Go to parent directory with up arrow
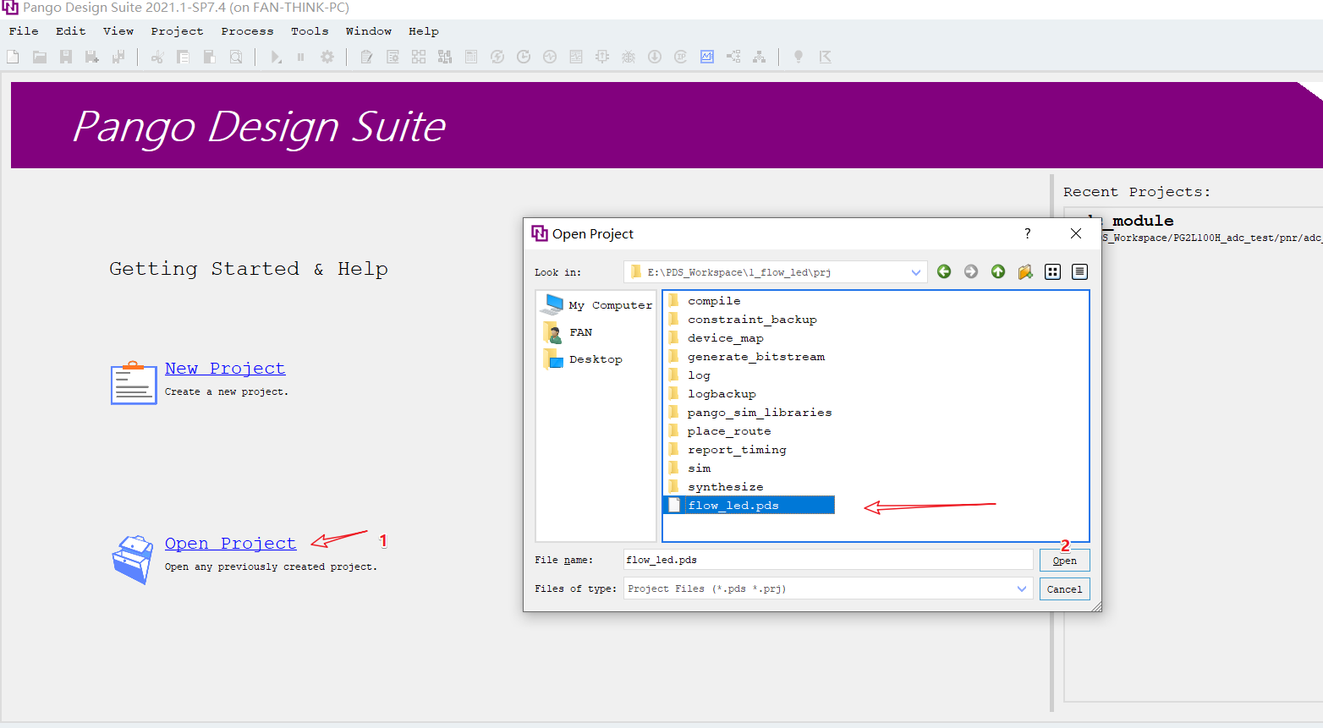The width and height of the screenshot is (1323, 728). pos(998,271)
